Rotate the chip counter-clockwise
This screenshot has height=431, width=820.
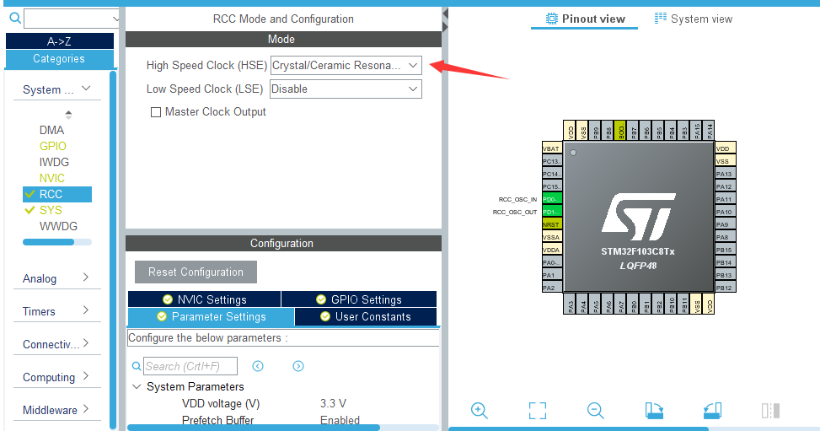pos(712,411)
